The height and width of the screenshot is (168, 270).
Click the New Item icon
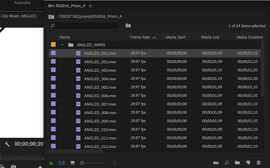click(x=248, y=163)
